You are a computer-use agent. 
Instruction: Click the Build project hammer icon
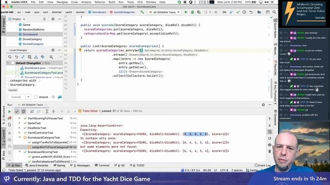point(142,12)
